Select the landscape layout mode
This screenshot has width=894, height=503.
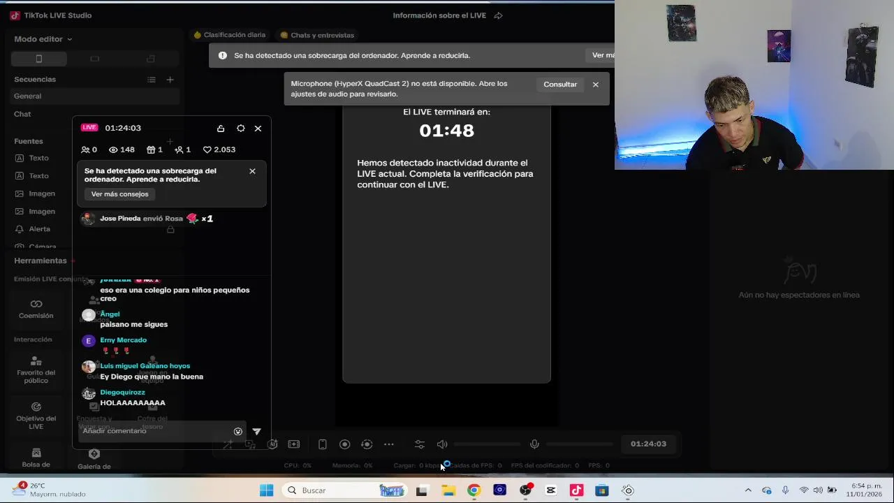[x=95, y=59]
